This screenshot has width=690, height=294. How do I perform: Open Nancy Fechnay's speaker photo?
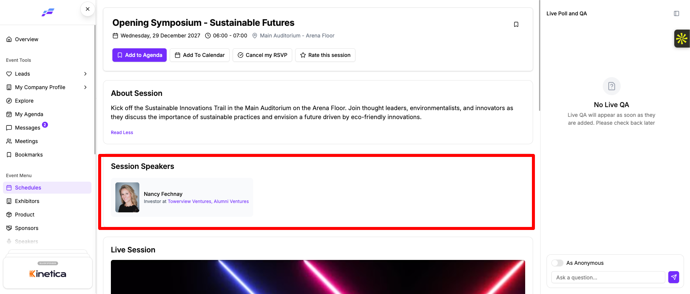tap(127, 197)
